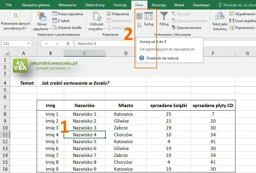Click the sprzedane książki header cell
The image size is (256, 173).
tap(169, 105)
